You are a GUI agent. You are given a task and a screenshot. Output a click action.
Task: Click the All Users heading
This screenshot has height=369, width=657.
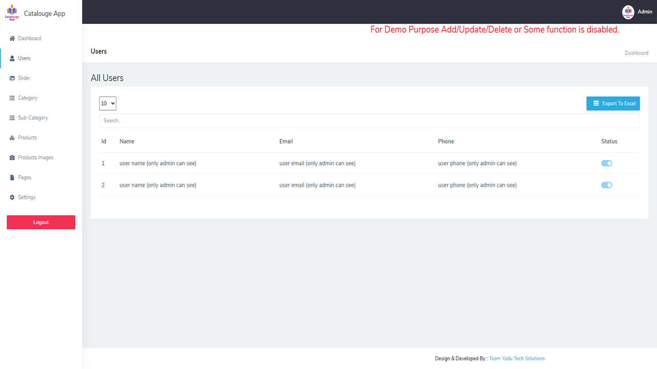pos(107,78)
